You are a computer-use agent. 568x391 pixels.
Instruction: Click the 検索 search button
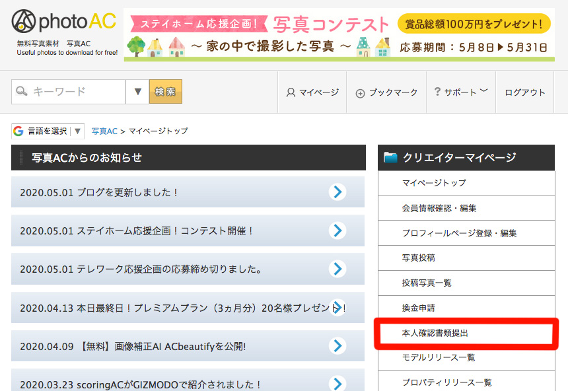(166, 92)
